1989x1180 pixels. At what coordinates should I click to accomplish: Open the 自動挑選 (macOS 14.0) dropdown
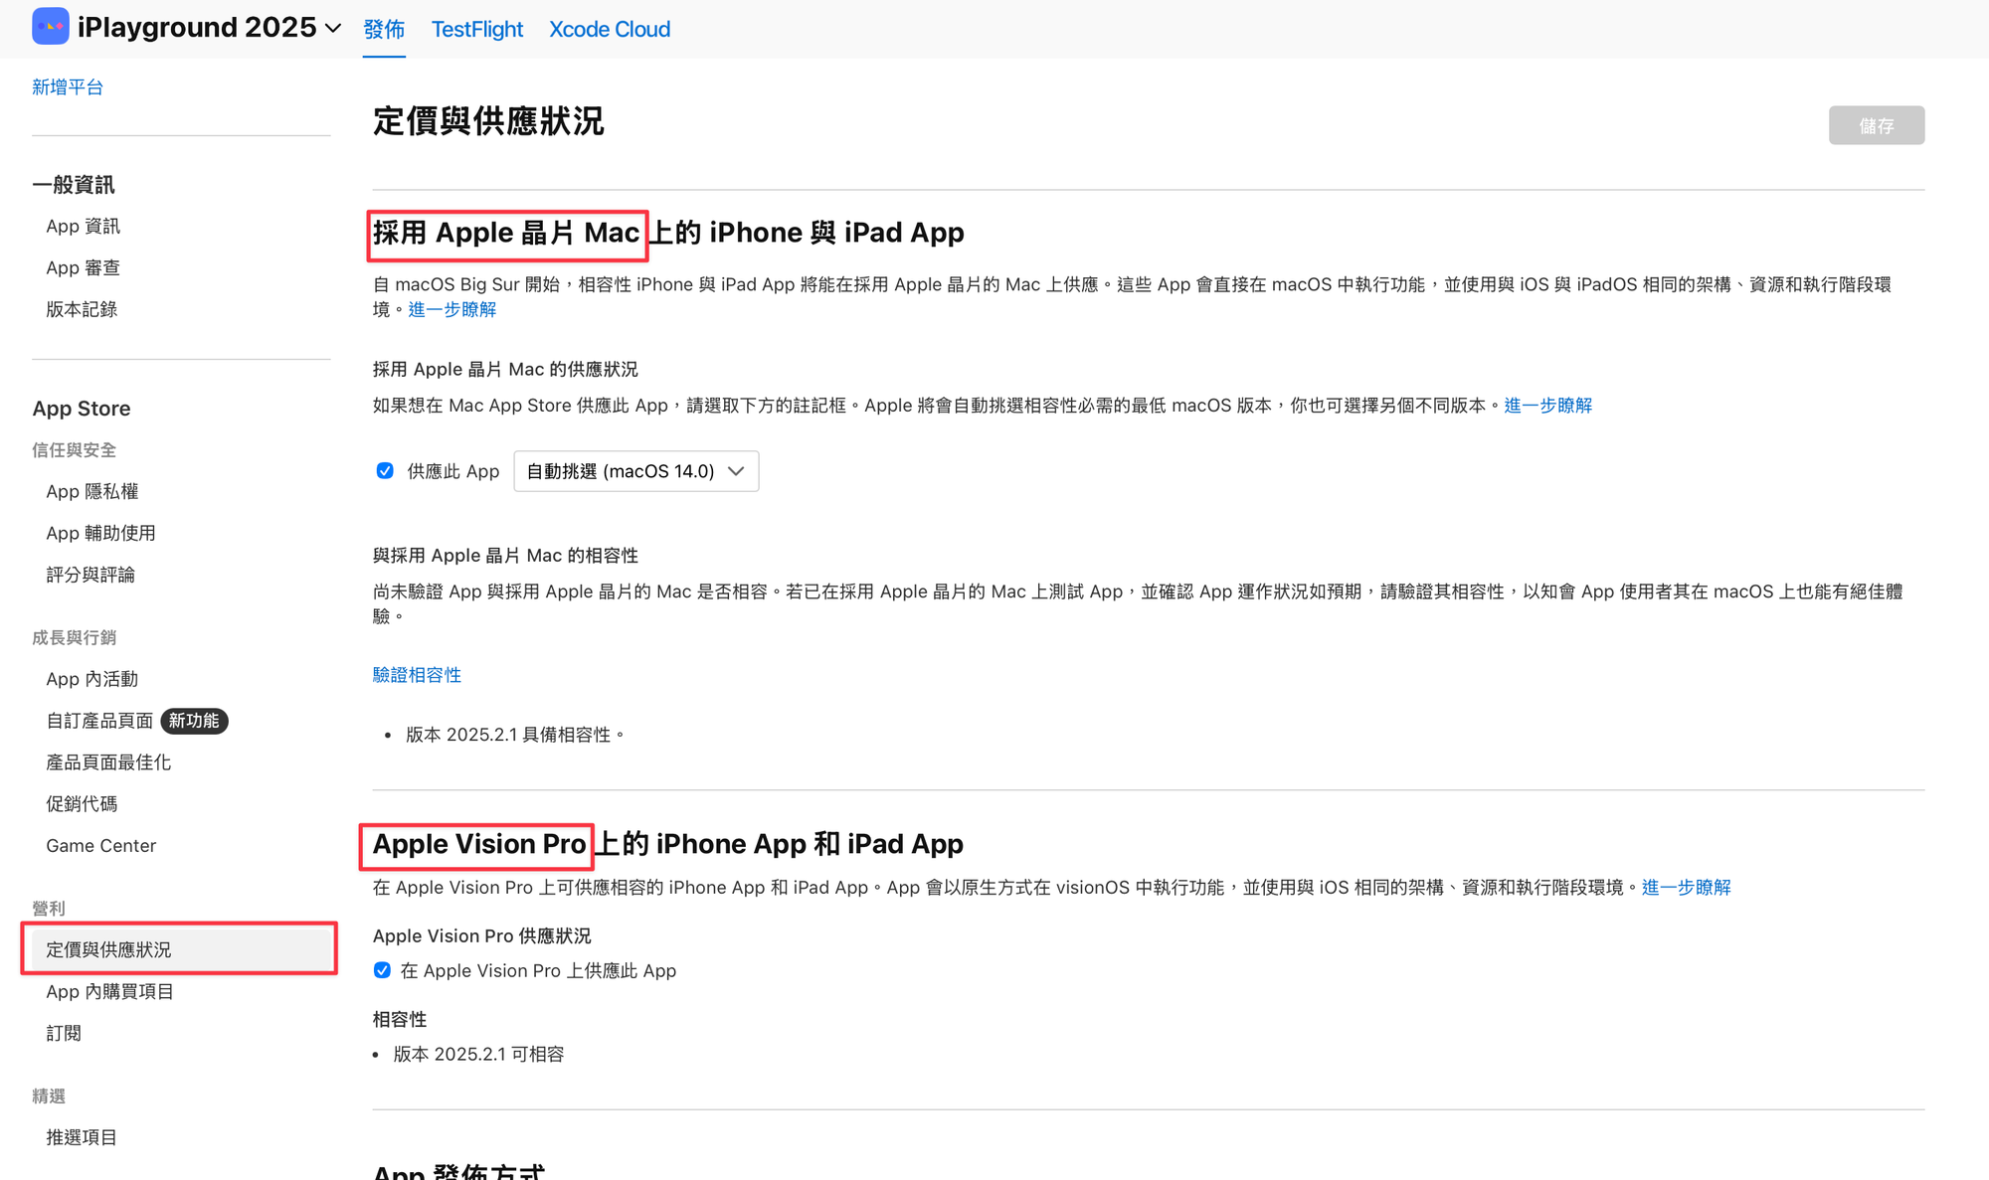point(635,471)
